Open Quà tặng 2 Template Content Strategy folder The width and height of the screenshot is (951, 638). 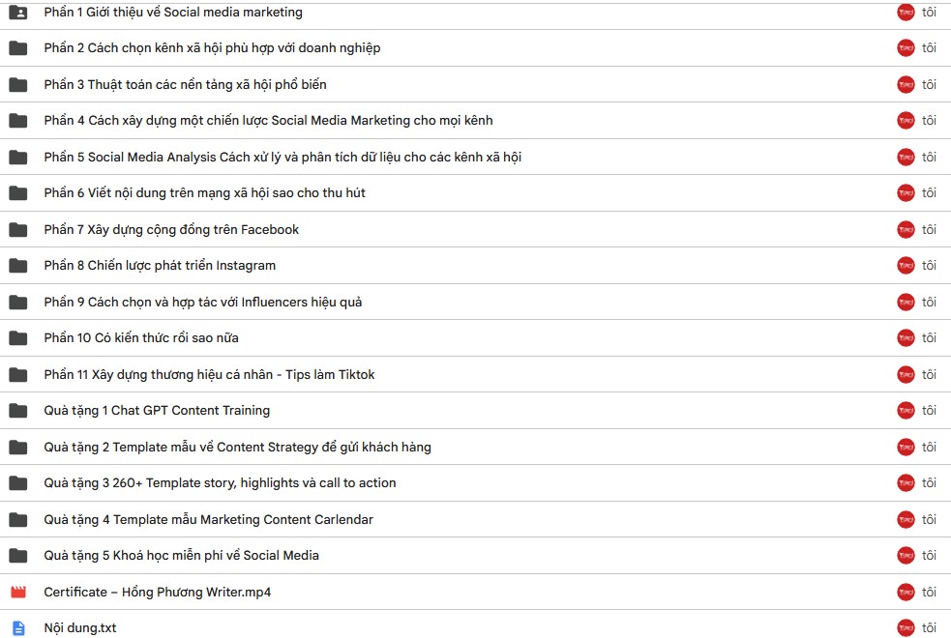(237, 448)
